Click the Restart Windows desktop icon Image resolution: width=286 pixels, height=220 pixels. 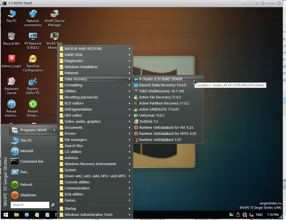point(33,104)
